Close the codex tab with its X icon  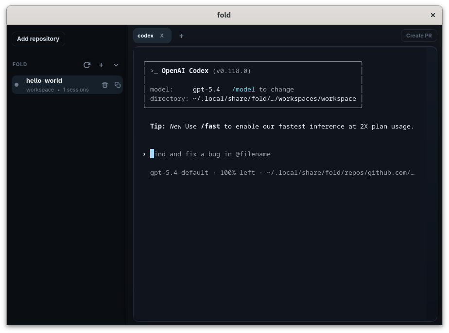[162, 35]
